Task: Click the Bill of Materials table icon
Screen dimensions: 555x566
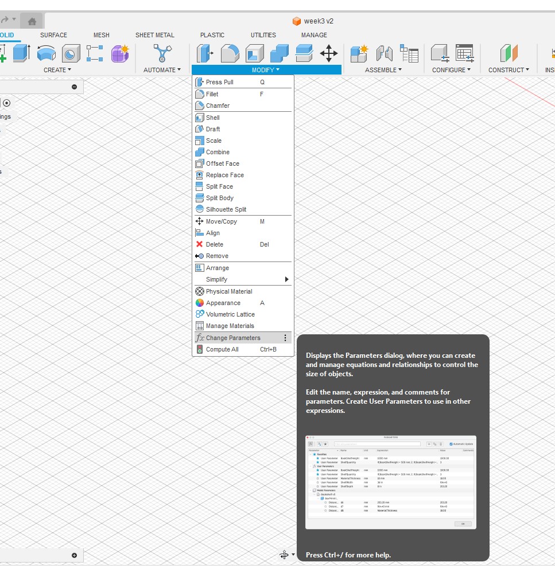Action: 409,53
